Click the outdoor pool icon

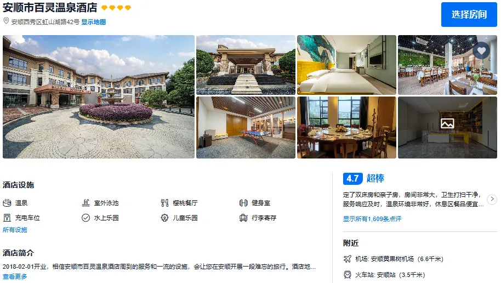(x=86, y=203)
